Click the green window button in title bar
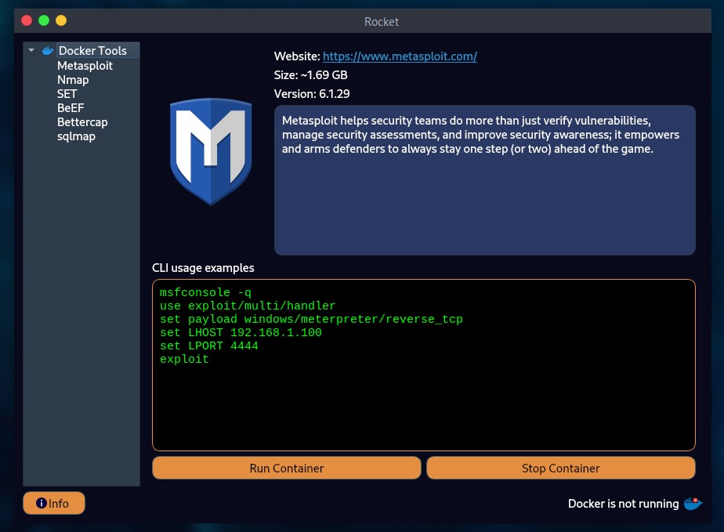This screenshot has height=532, width=724. point(44,20)
